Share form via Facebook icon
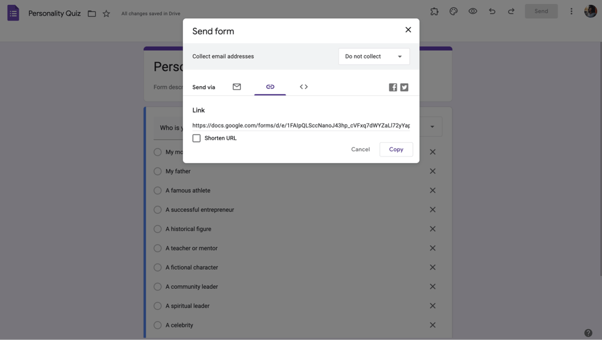This screenshot has width=602, height=340. click(x=393, y=87)
